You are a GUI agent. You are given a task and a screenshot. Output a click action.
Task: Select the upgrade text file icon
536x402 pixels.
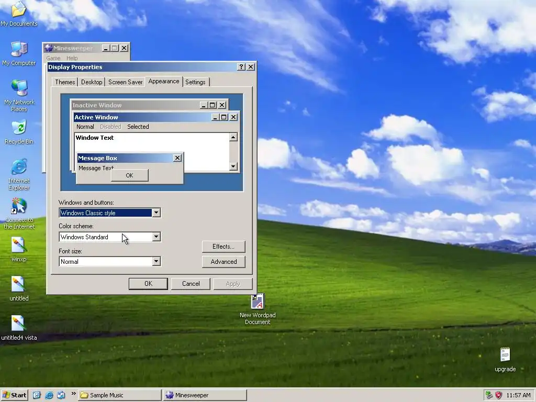tap(505, 360)
